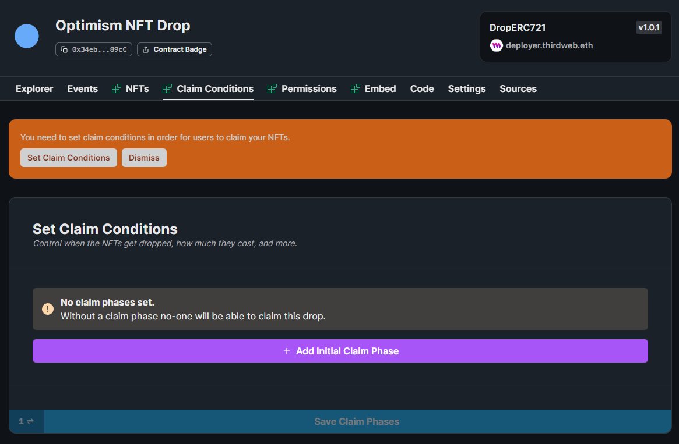Click the share icon on Contract Badge
This screenshot has width=679, height=444.
point(146,49)
